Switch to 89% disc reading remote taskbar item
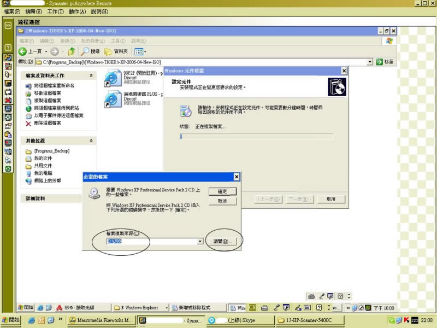Viewport: 437px width, 328px height. (x=83, y=308)
